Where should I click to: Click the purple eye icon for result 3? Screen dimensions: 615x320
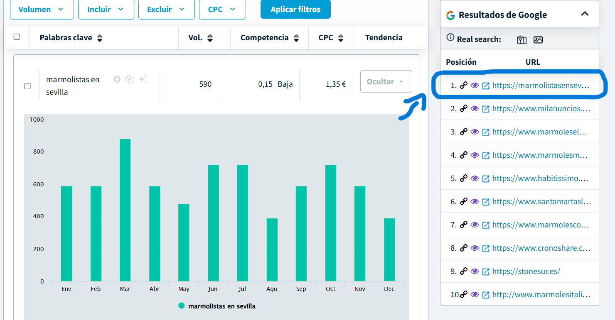coord(475,132)
